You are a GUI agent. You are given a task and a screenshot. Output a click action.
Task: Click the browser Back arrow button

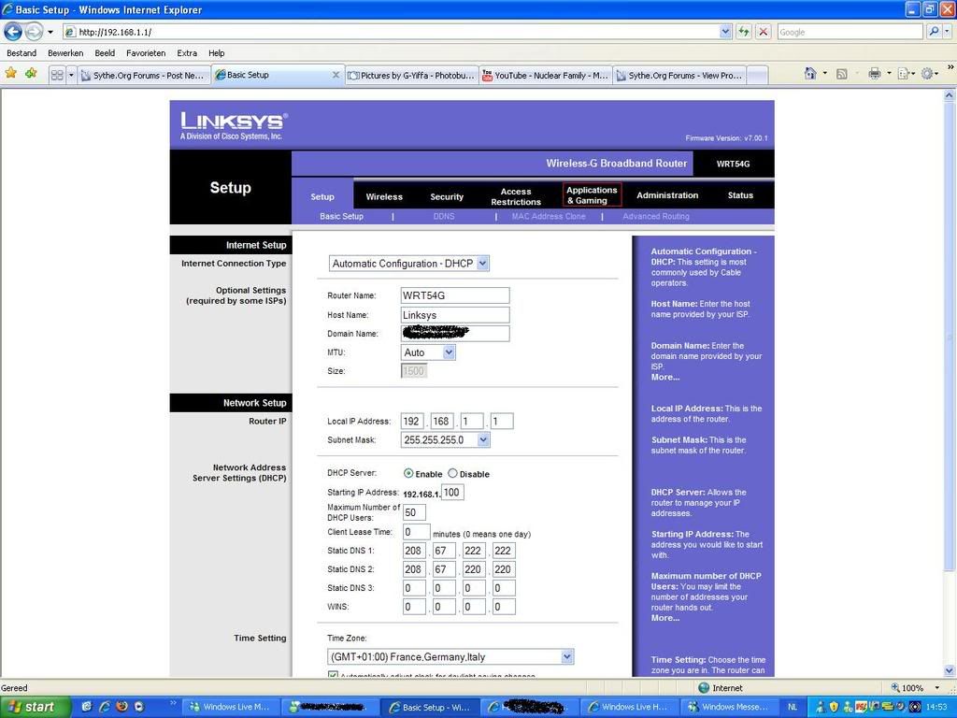[x=13, y=32]
